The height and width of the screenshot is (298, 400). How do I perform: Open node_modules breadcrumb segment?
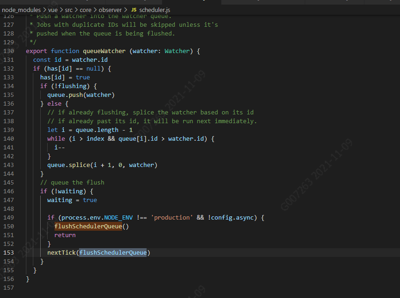[x=21, y=10]
